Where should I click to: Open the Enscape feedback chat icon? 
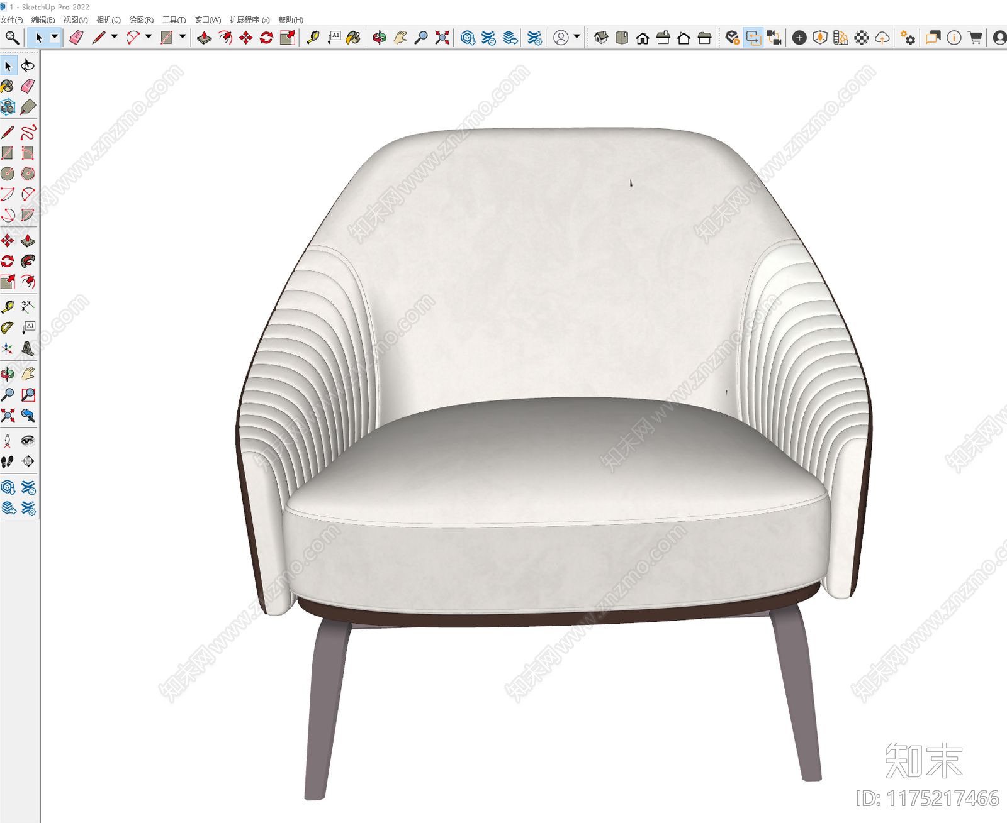click(933, 38)
